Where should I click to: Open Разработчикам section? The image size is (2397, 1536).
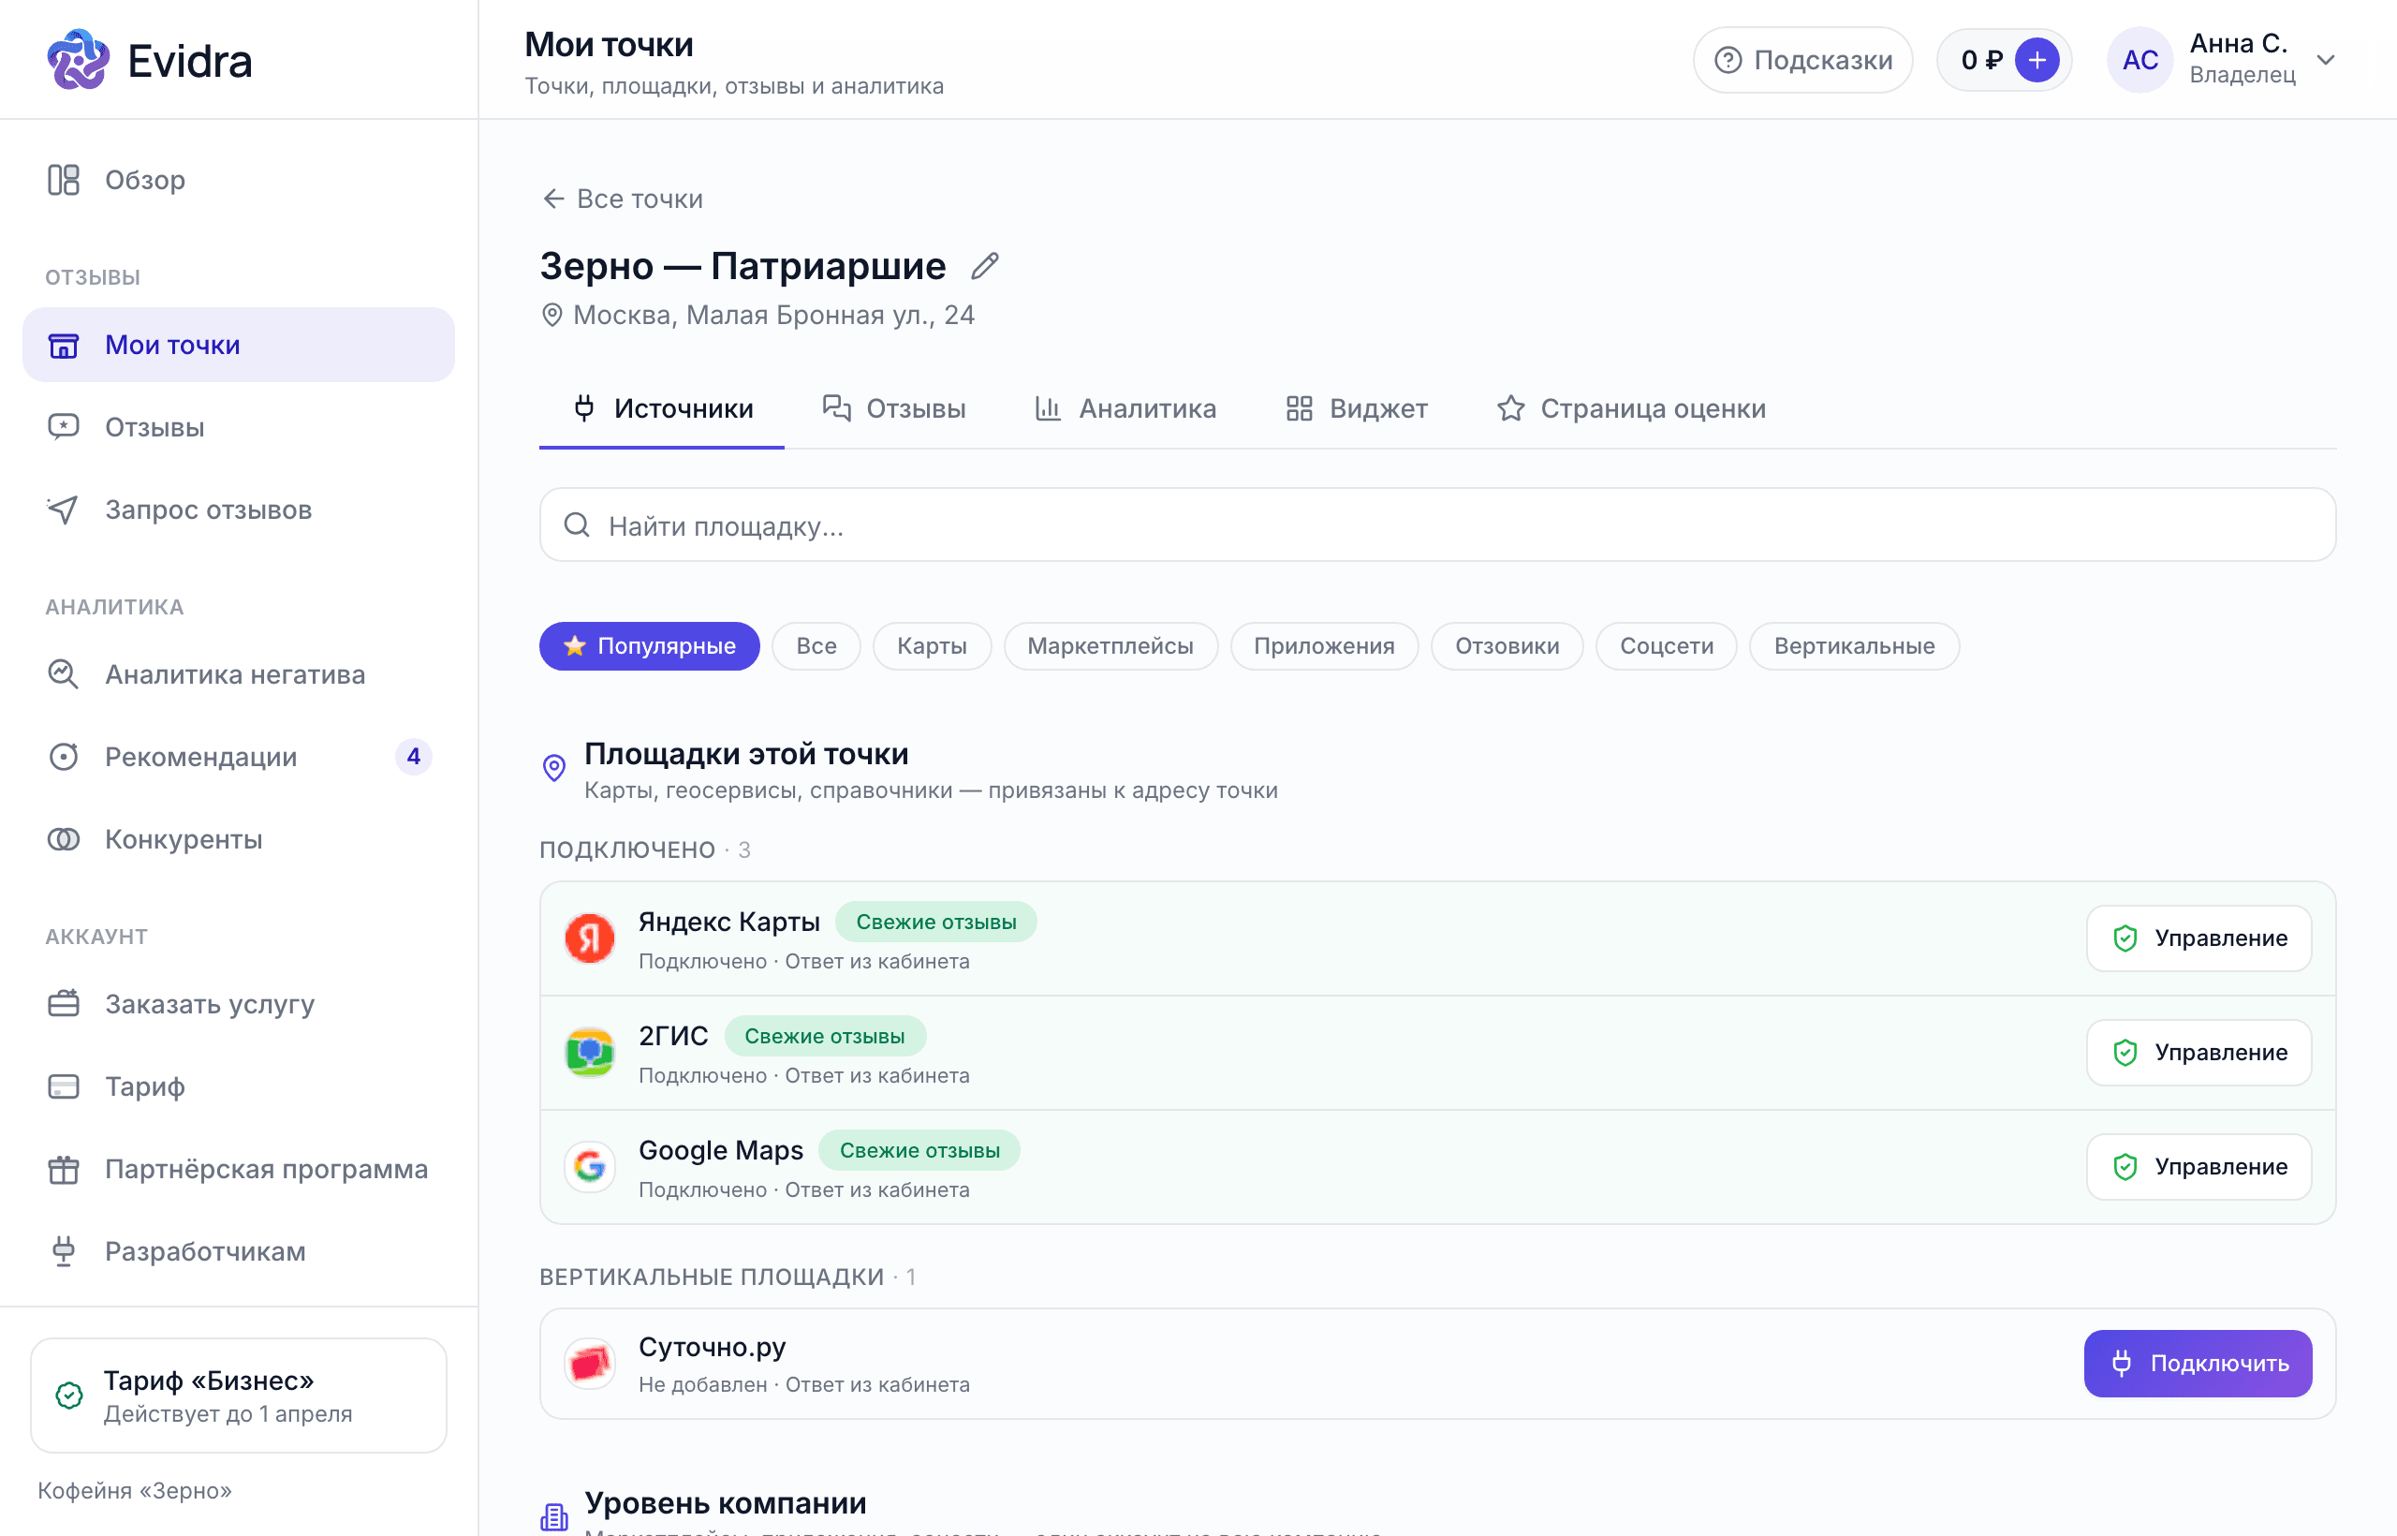[239, 1250]
